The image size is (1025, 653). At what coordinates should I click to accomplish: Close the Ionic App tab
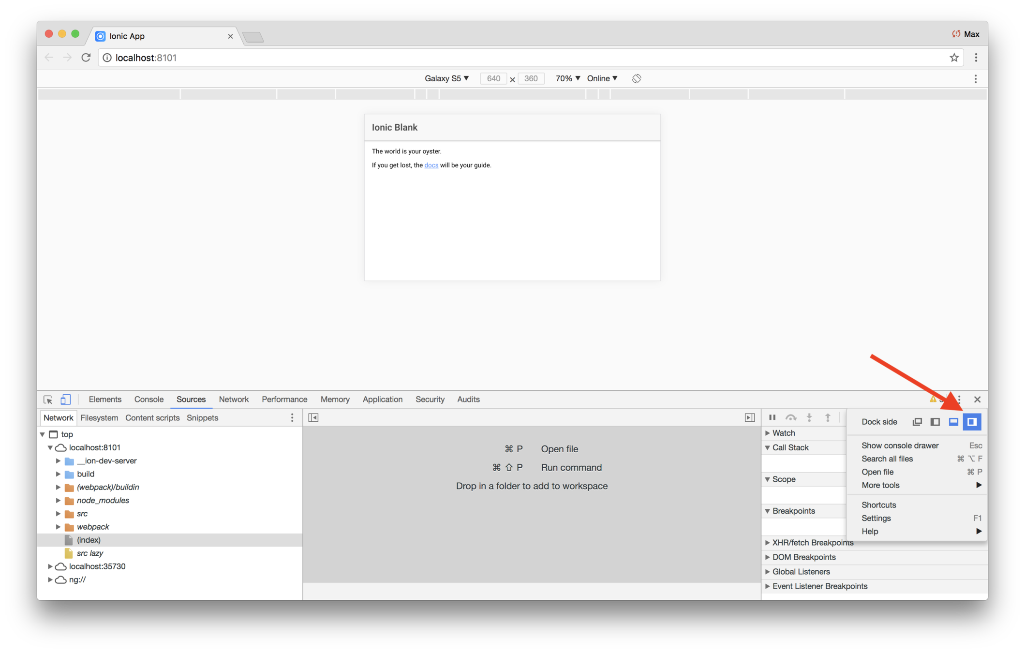click(230, 36)
